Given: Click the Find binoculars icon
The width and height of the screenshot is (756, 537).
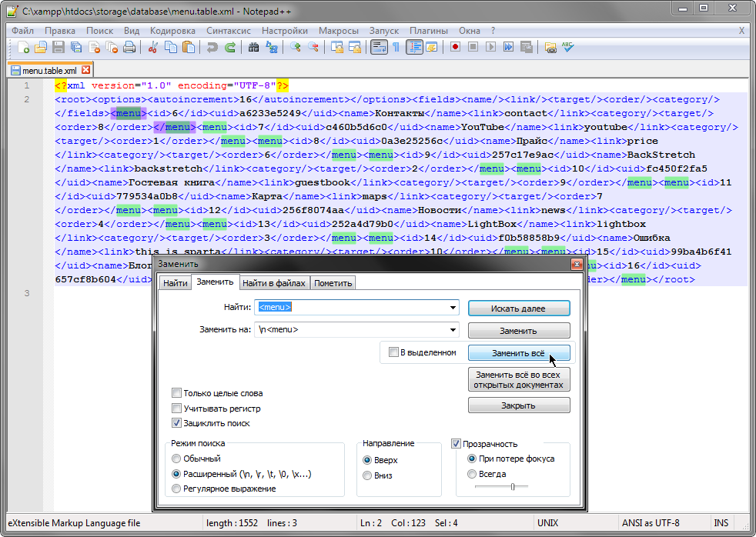Looking at the screenshot, I should pos(254,47).
